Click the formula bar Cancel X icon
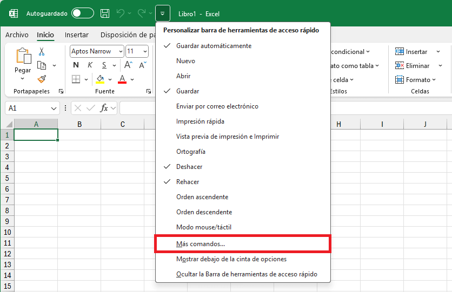Image resolution: width=452 pixels, height=292 pixels. pyautogui.click(x=77, y=108)
